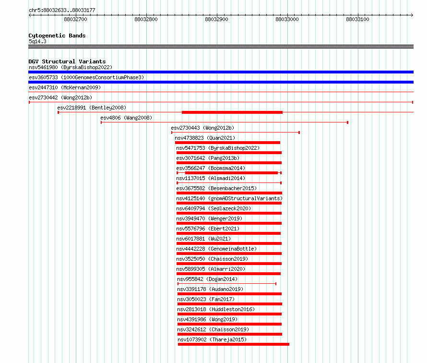Select nsv4442228 (GenomeinaBottle) label
The height and width of the screenshot is (363, 427).
[216, 249]
